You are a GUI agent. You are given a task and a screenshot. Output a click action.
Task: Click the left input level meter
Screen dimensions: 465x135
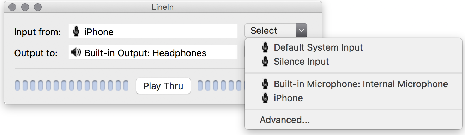pos(72,85)
